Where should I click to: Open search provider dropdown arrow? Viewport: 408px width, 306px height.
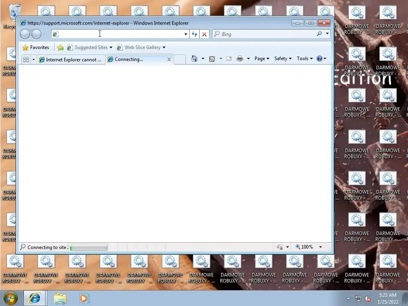coord(328,33)
